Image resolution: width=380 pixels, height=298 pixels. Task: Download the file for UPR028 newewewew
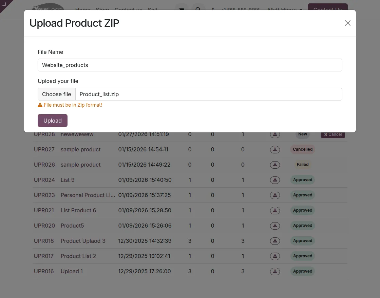point(275,134)
